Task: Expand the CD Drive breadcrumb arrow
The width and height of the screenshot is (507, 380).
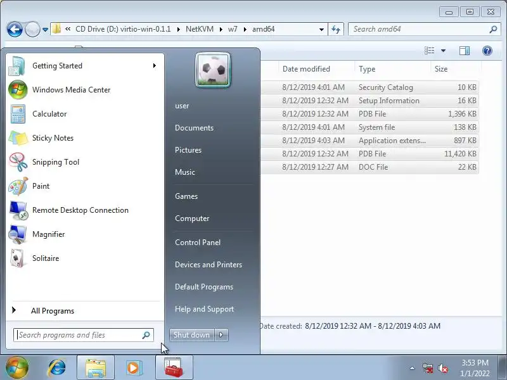Action: [179, 29]
